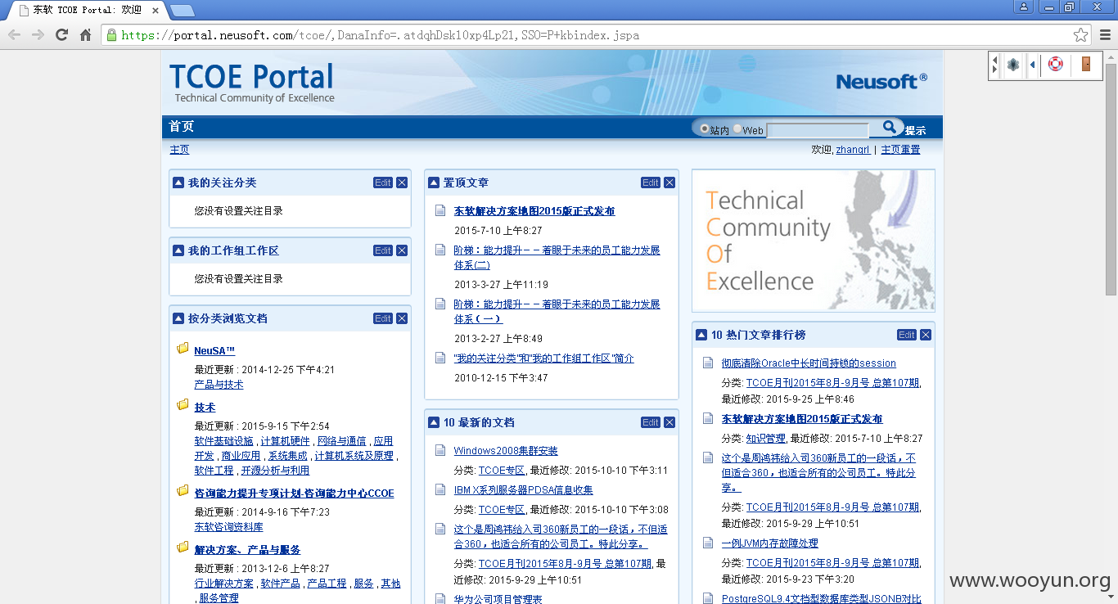Image resolution: width=1118 pixels, height=604 pixels.
Task: Click the 解决方案、产品与服务 folder icon
Action: tap(183, 548)
